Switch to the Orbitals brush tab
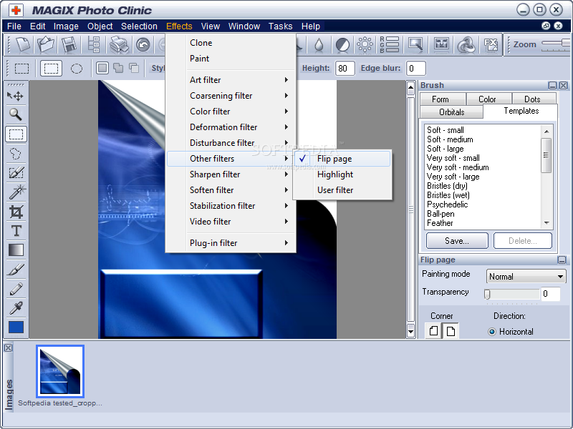The image size is (573, 429). pos(452,112)
